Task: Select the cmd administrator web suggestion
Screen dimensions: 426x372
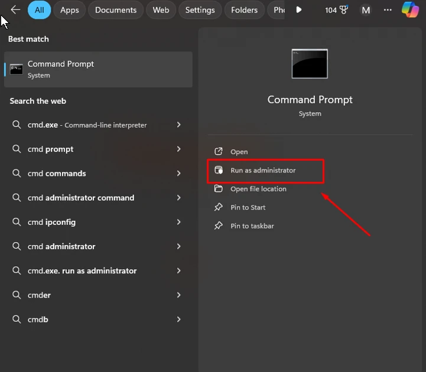Action: pos(98,246)
